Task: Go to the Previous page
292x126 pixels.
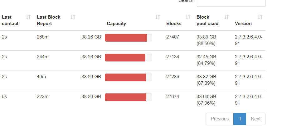Action: (220, 119)
